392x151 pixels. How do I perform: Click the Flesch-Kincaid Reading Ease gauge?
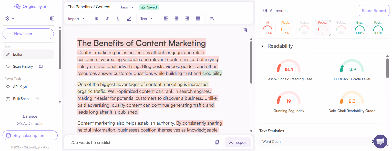[x=289, y=66]
